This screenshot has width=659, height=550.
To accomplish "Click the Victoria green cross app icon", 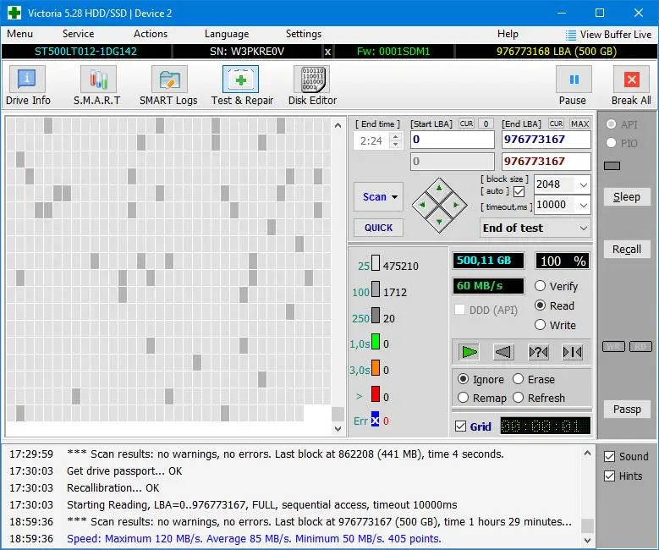I will pyautogui.click(x=14, y=13).
